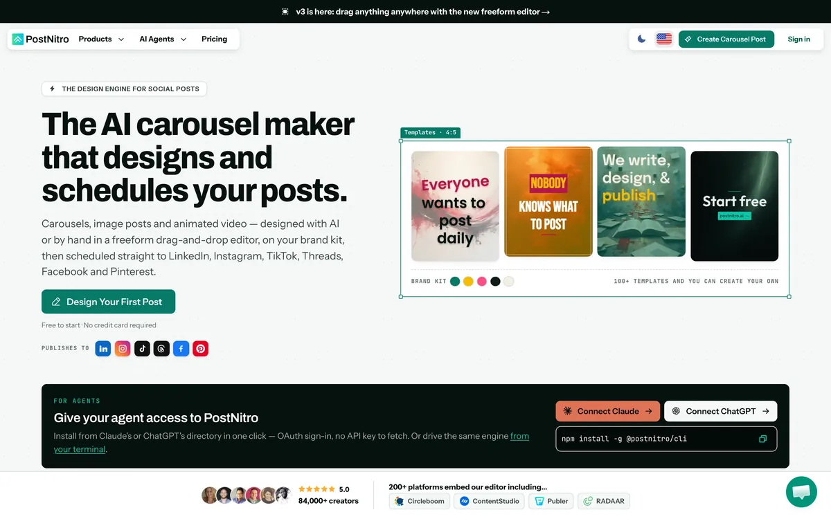Open 'Everyone wants to post daily' template
This screenshot has width=831, height=519.
[455, 206]
